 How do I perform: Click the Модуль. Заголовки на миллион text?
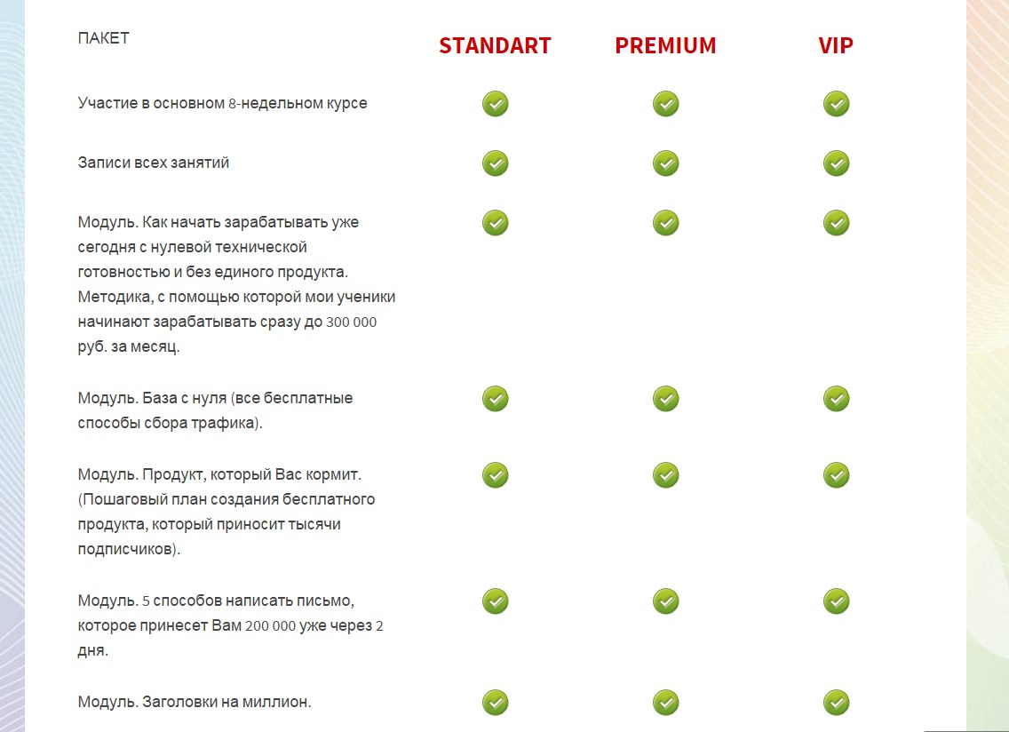(x=195, y=702)
